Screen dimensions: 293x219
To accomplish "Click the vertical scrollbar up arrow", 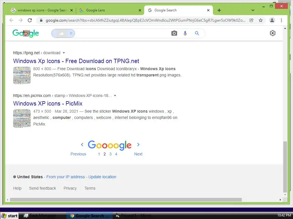I will 285,29.
